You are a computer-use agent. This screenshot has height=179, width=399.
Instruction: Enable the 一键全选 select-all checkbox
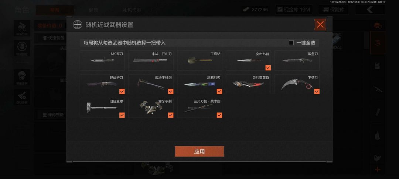pos(291,43)
